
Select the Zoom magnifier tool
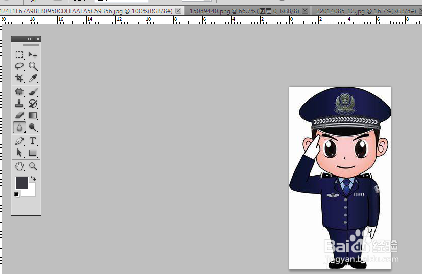pyautogui.click(x=33, y=166)
